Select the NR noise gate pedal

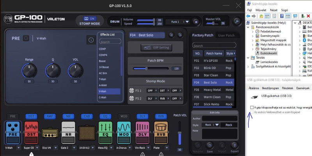pos(68,133)
